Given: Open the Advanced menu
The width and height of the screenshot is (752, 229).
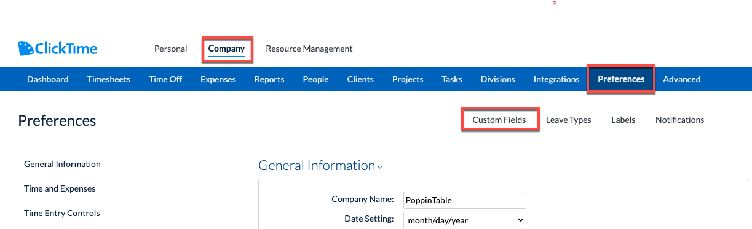Looking at the screenshot, I should pyautogui.click(x=682, y=79).
